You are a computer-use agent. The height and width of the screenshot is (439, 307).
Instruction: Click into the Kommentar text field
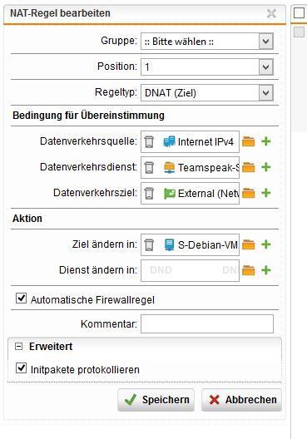pos(207,324)
